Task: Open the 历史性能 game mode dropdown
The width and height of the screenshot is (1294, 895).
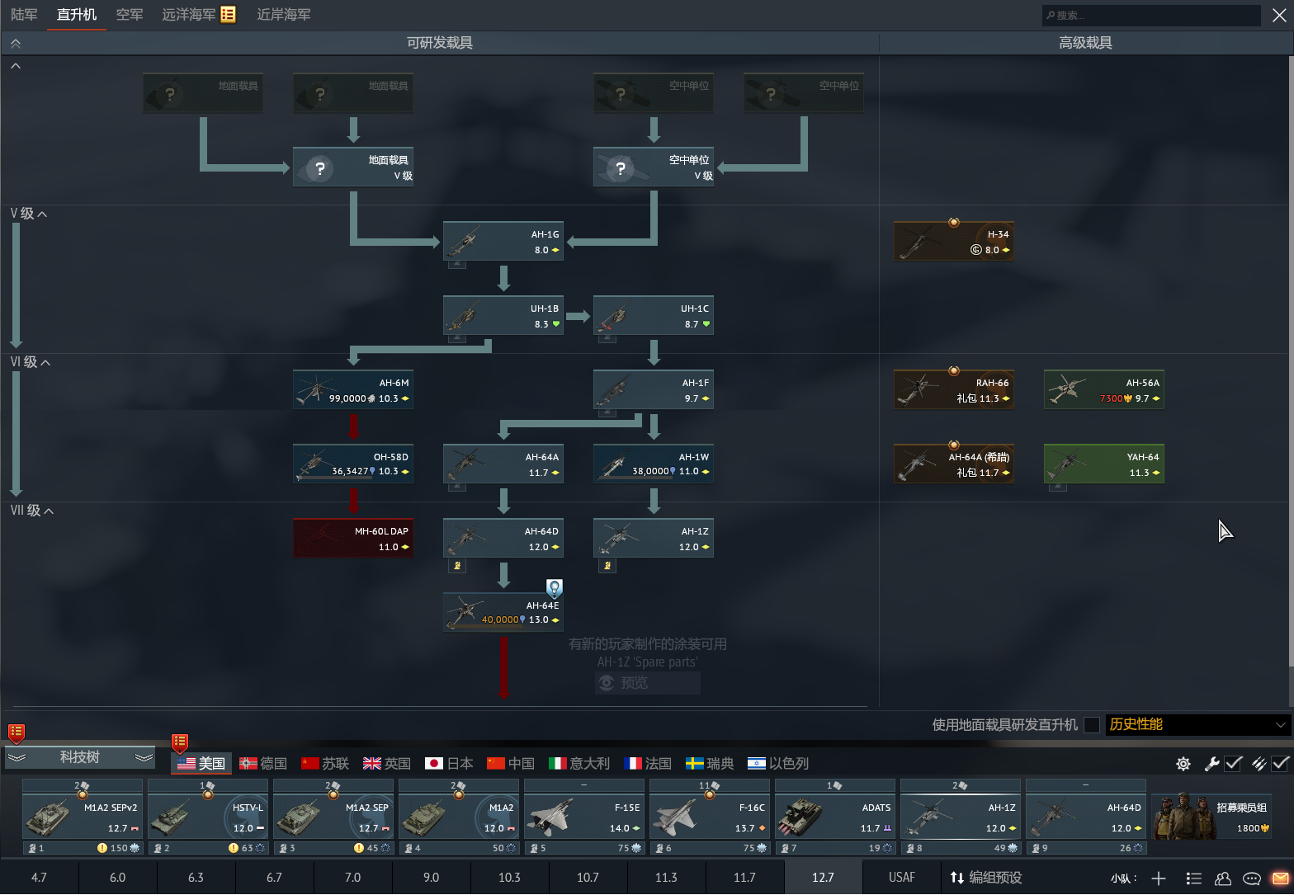Action: pos(1196,725)
